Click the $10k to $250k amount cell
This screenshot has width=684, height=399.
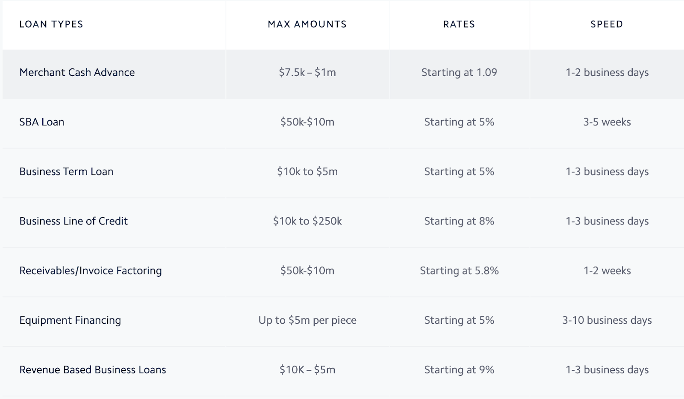tap(307, 221)
